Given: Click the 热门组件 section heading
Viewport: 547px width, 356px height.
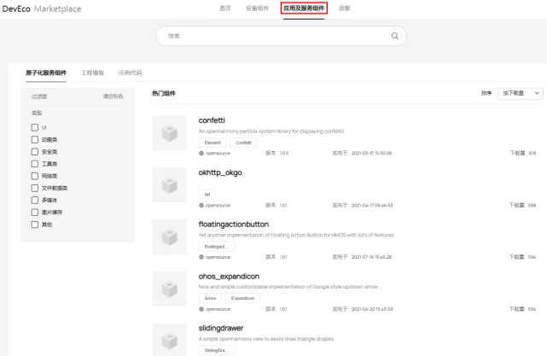Looking at the screenshot, I should (x=164, y=93).
